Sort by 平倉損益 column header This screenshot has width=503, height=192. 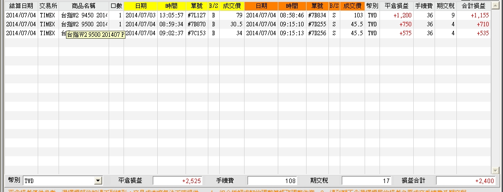coord(396,6)
